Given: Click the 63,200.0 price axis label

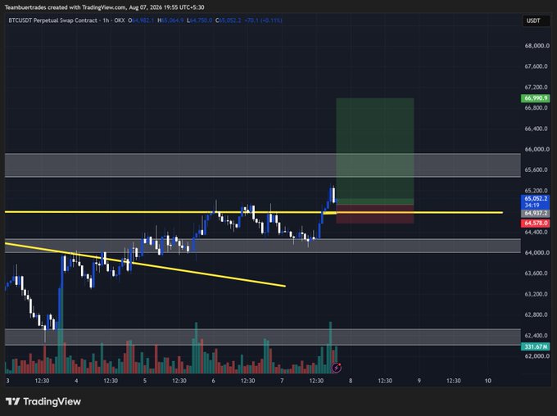Looking at the screenshot, I should pyautogui.click(x=537, y=294).
